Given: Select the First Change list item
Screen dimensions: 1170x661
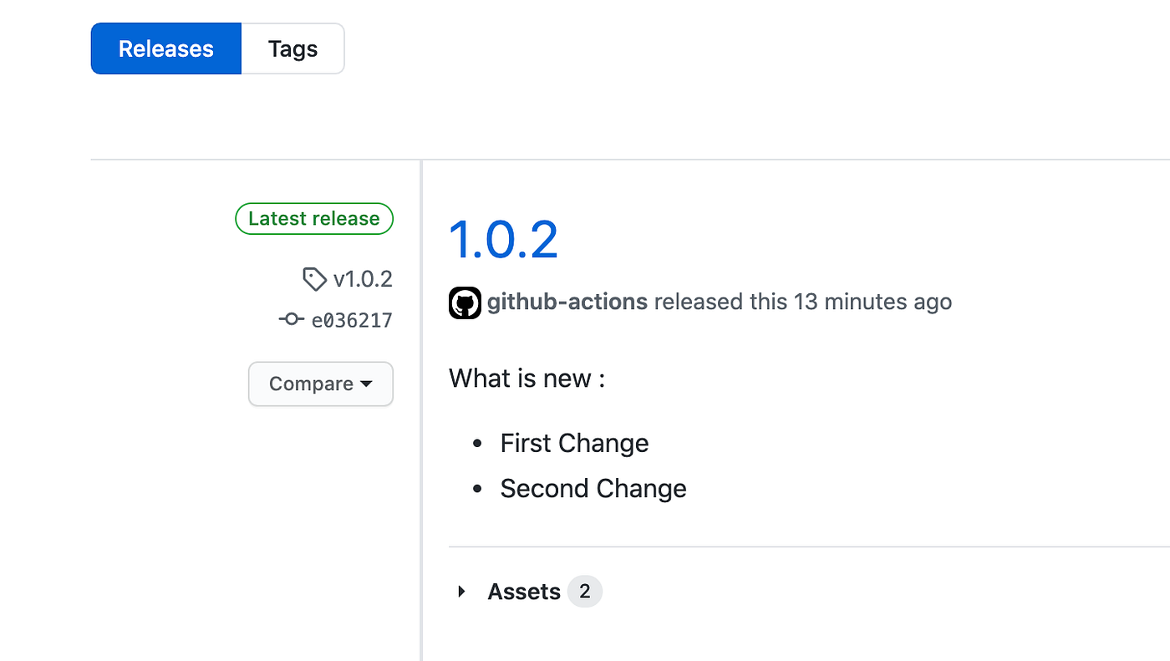Looking at the screenshot, I should coord(574,443).
